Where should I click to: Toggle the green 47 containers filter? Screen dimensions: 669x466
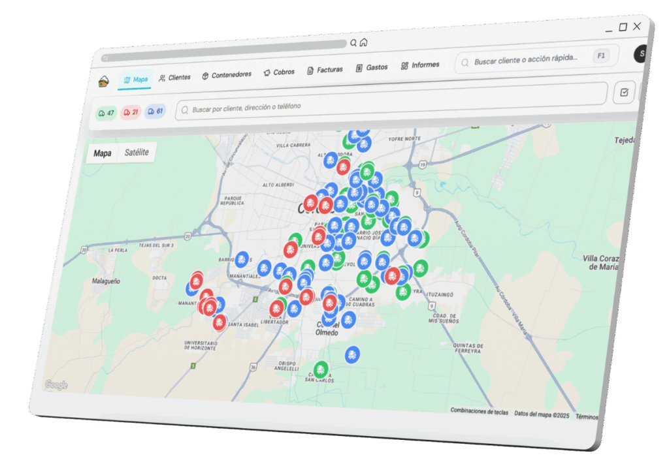[106, 113]
